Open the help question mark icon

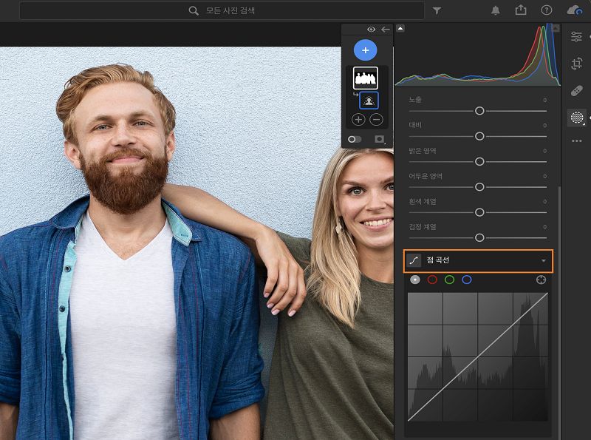tap(547, 10)
